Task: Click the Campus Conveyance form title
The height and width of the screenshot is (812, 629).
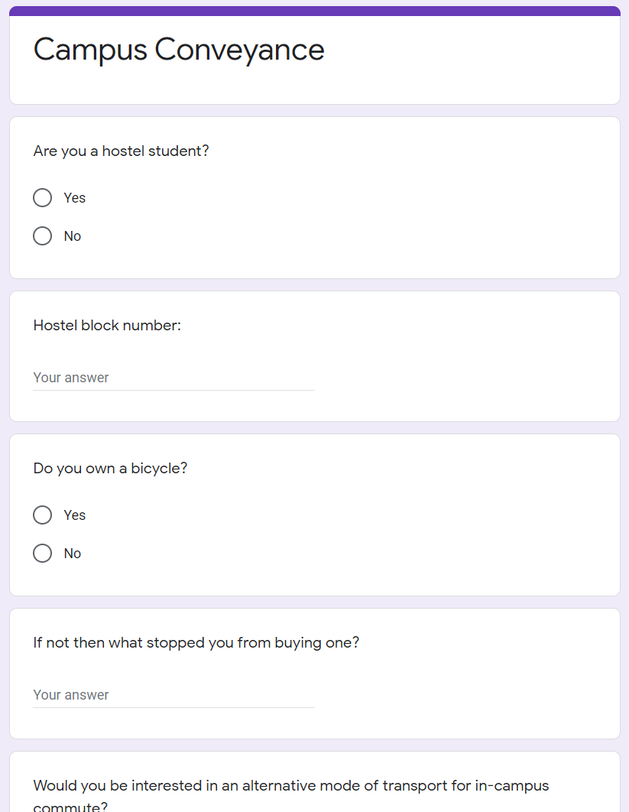Action: click(179, 50)
